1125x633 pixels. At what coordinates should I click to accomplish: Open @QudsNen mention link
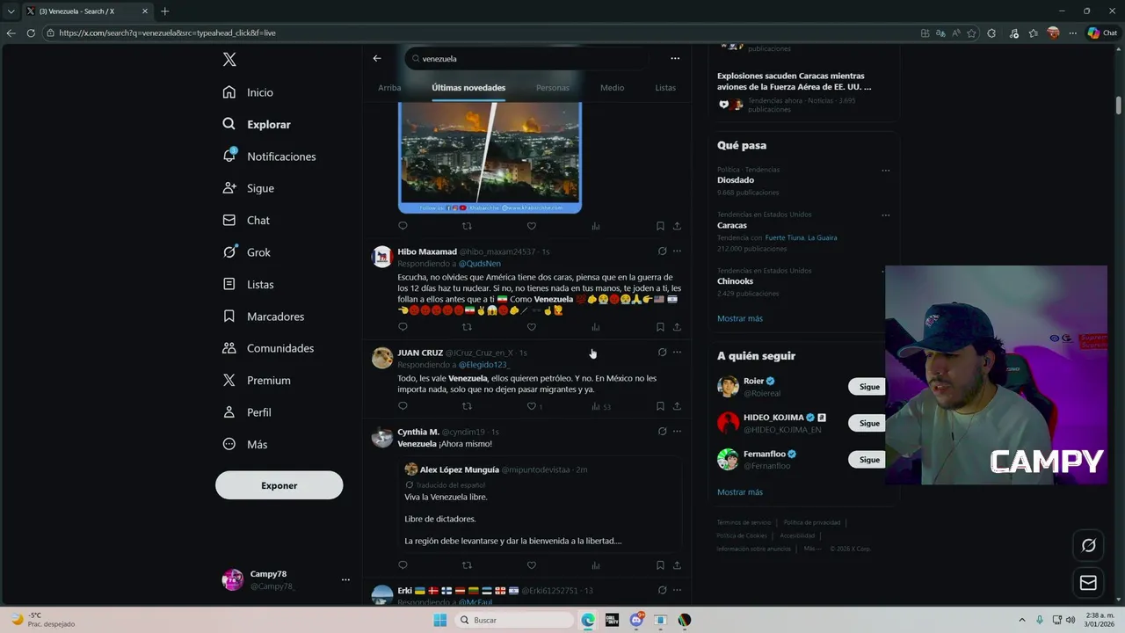(480, 264)
